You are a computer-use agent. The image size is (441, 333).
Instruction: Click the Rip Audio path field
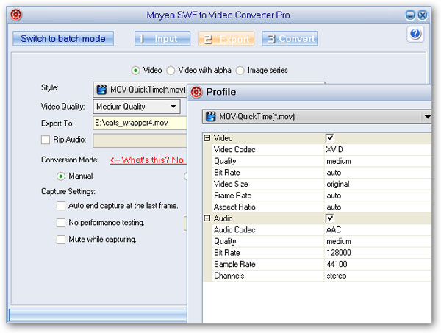point(140,140)
